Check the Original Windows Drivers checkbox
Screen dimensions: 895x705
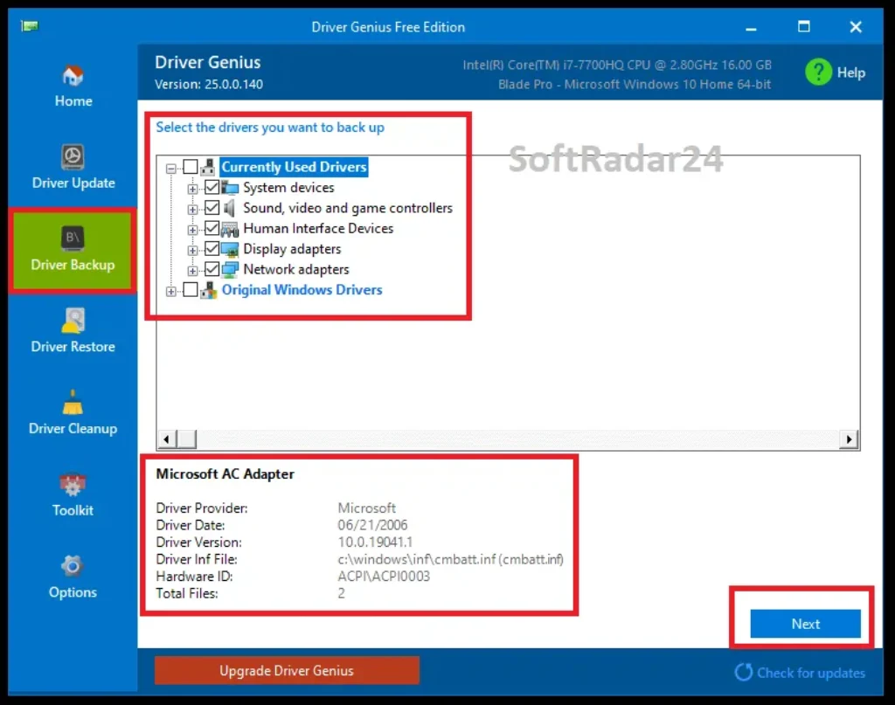pos(191,290)
